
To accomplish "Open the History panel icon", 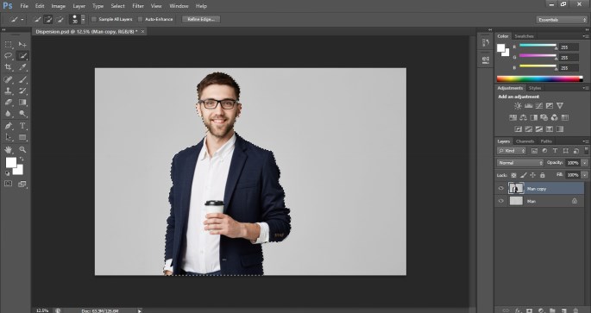I will (486, 42).
